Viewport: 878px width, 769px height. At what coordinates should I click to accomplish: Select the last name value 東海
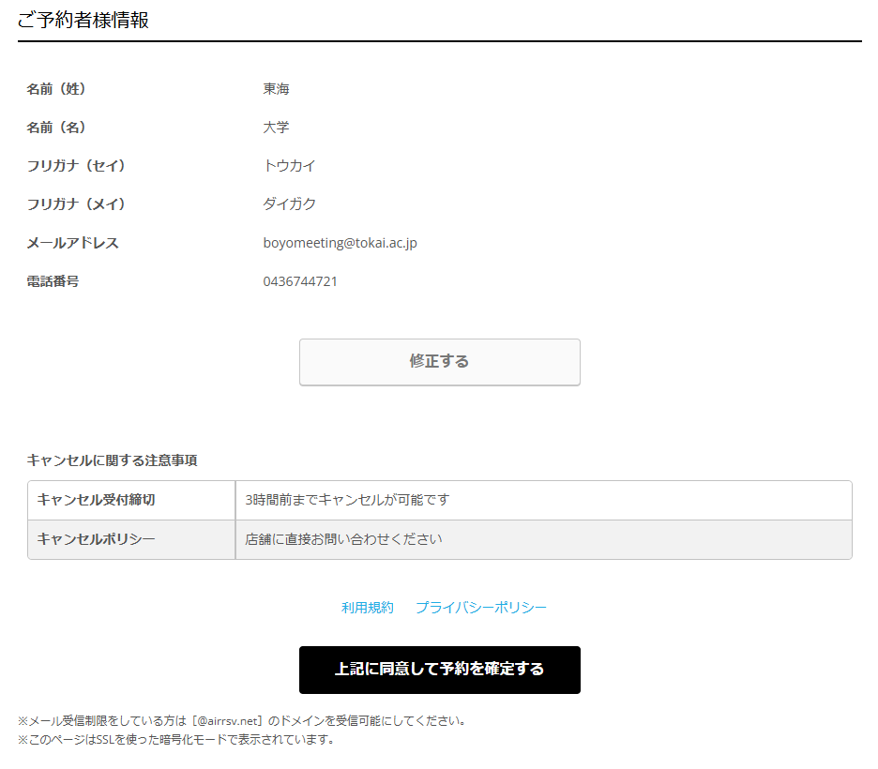276,89
